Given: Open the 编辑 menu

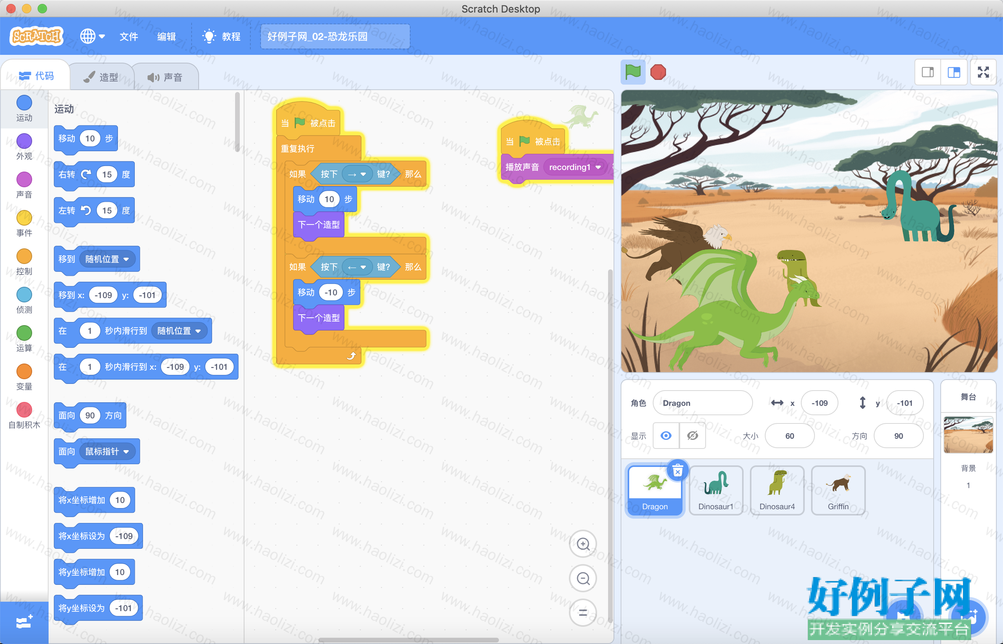Looking at the screenshot, I should tap(167, 36).
